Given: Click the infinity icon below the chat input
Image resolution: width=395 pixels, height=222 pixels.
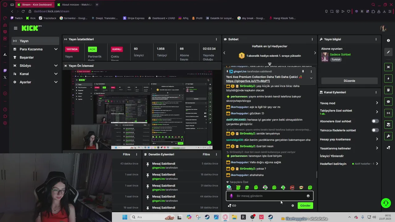Looking at the screenshot, I should [x=234, y=206].
